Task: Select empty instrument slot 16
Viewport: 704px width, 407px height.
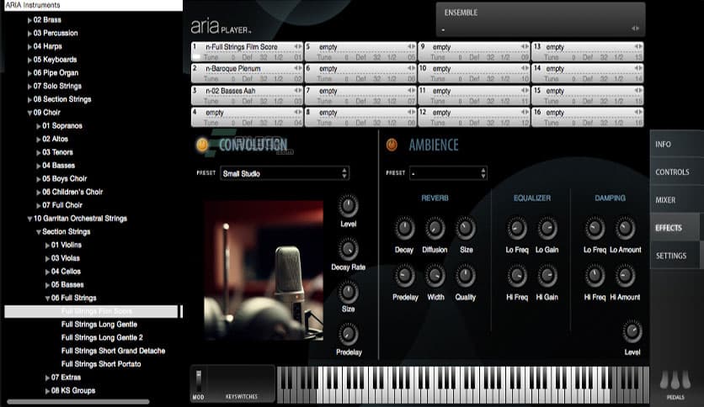Action: pos(587,117)
